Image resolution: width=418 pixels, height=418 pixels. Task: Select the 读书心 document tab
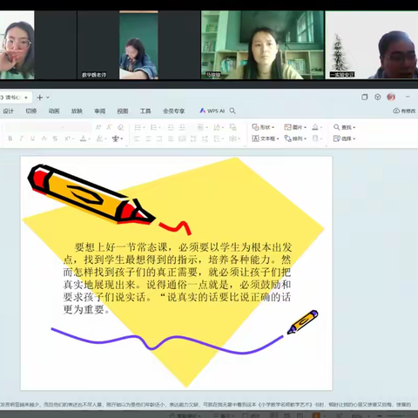tap(15, 98)
